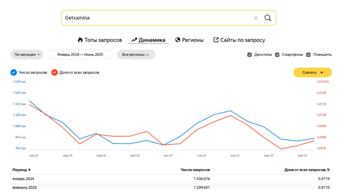Screen dimensions: 346x192
Task: Click the magnifying glass search icon
Action: (268, 18)
